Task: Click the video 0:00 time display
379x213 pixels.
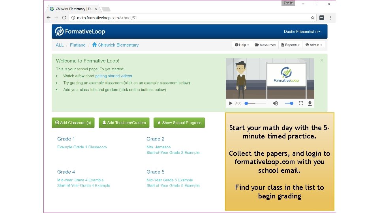Action: point(238,103)
